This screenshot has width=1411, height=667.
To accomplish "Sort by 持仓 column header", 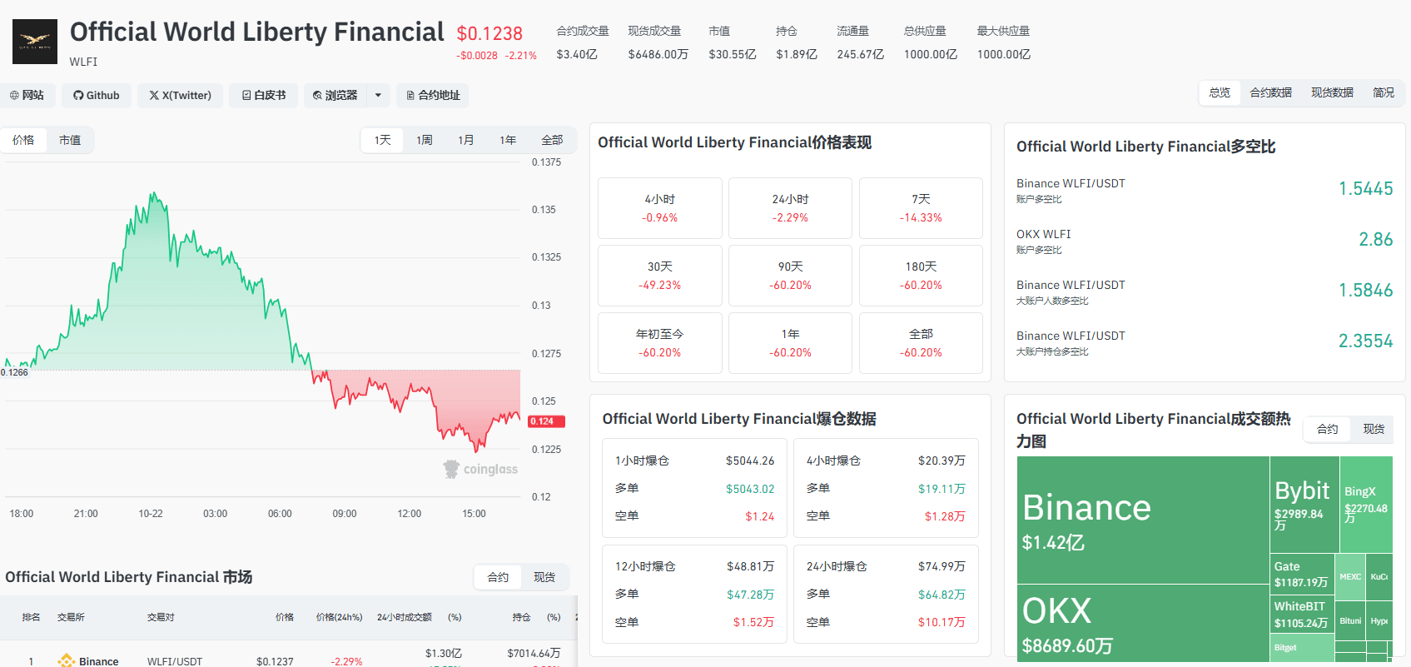I will 521,617.
